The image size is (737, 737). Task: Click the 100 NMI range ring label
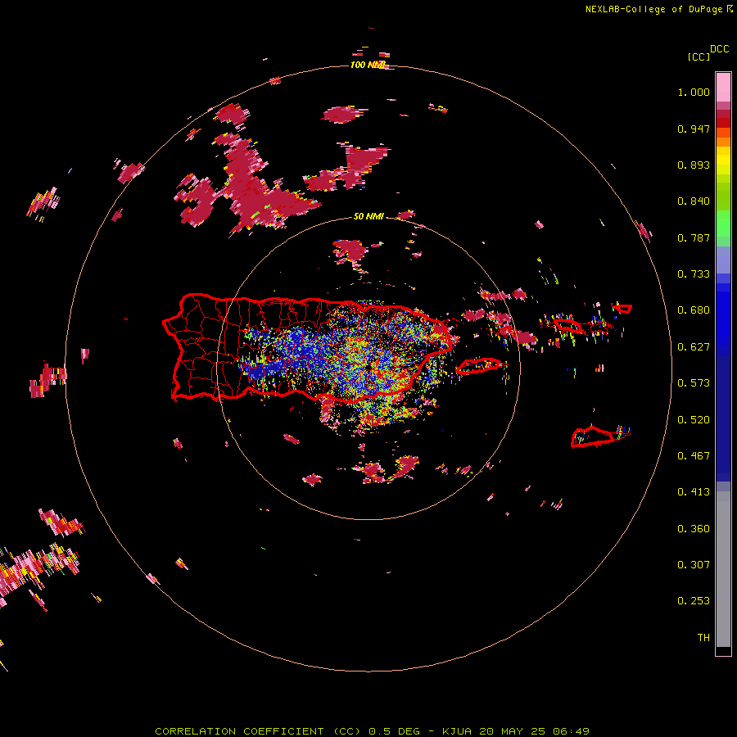click(x=368, y=65)
